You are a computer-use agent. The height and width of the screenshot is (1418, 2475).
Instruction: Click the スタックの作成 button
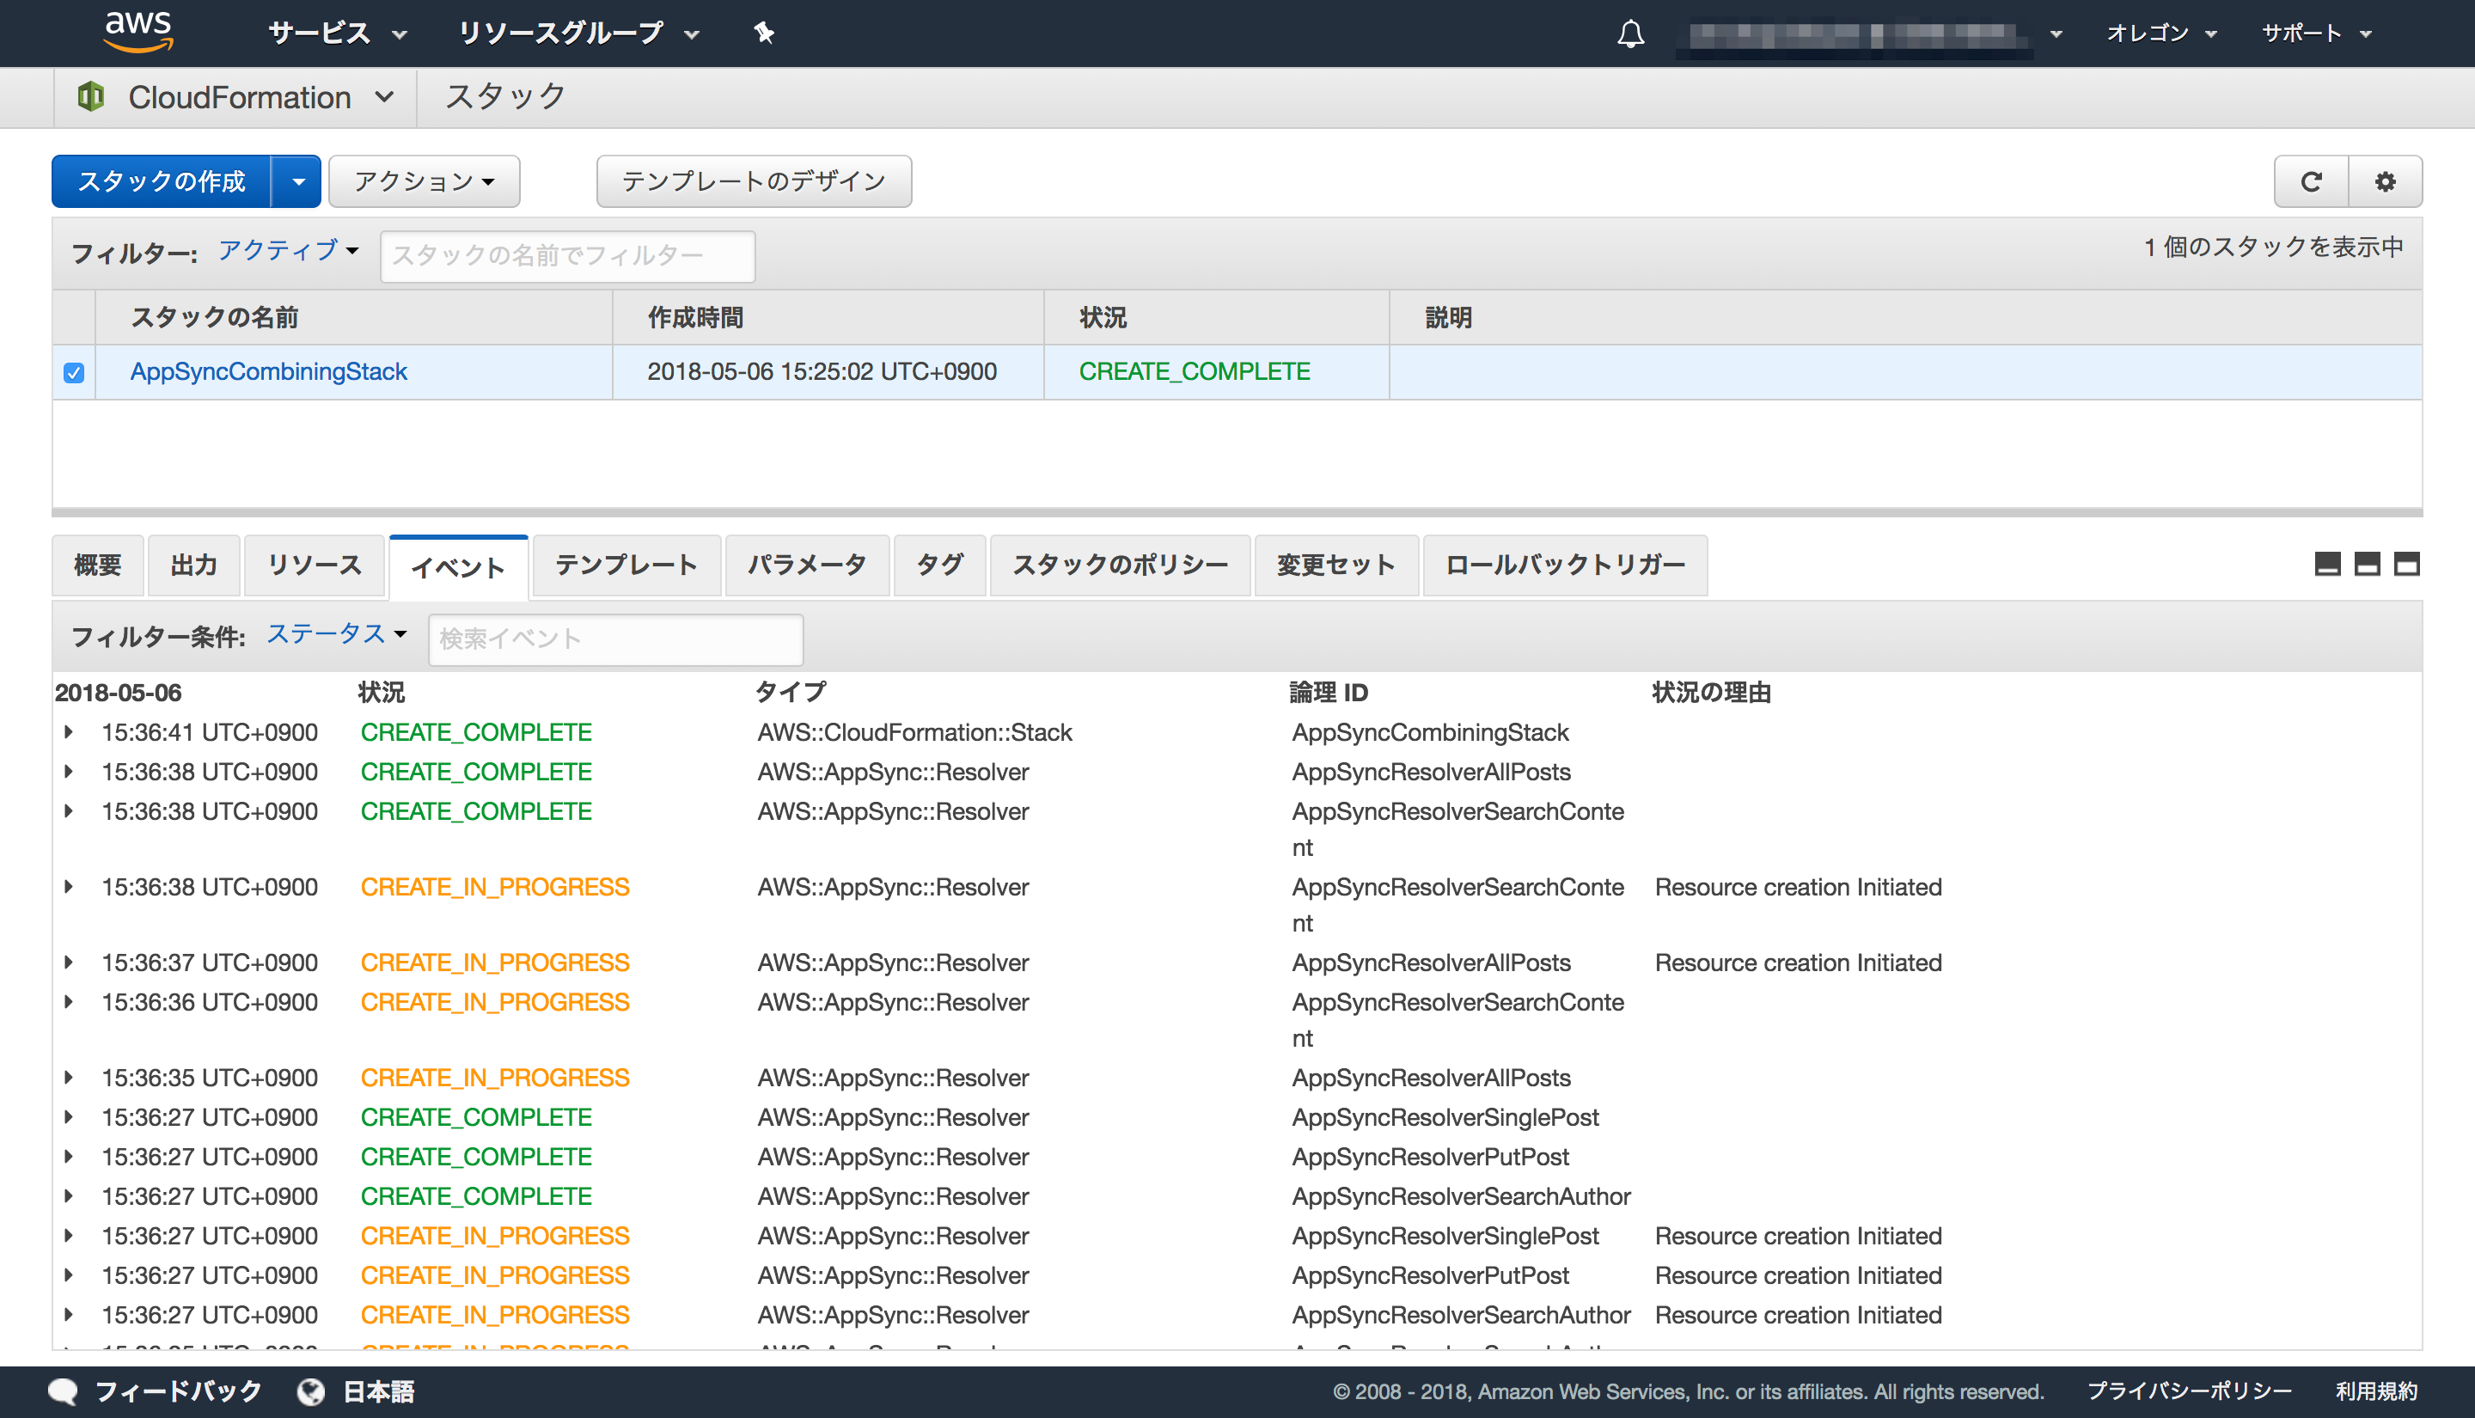click(x=162, y=181)
